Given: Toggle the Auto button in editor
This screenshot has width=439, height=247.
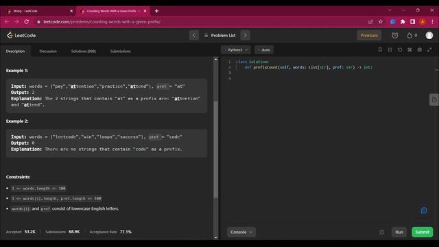Looking at the screenshot, I should point(264,50).
